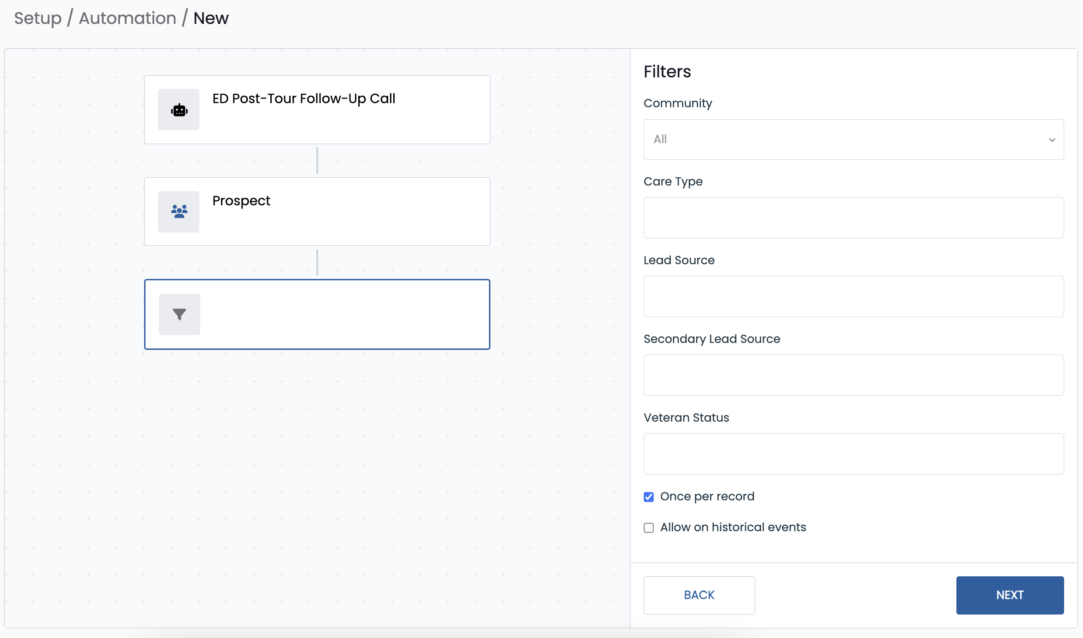This screenshot has width=1083, height=638.
Task: Click the Filters panel heading
Action: [667, 72]
